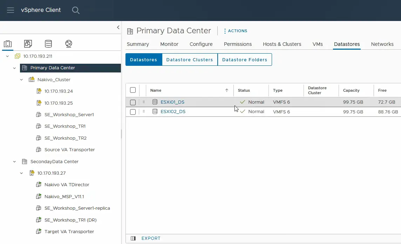Click powered-on VM icon beside Nakivo VA TDirector
The width and height of the screenshot is (401, 244).
coord(39,184)
